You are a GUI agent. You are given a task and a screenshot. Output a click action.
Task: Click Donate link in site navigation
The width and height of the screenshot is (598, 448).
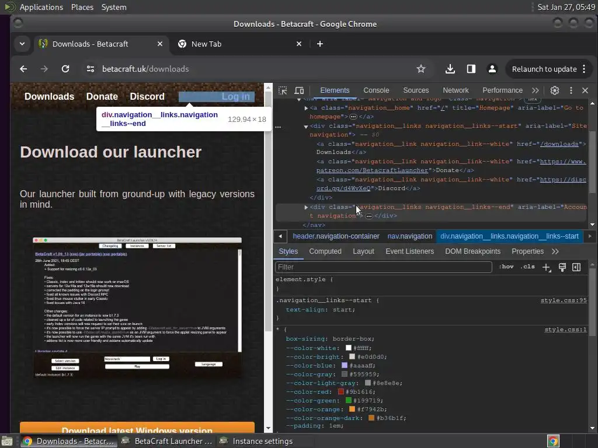click(x=102, y=96)
